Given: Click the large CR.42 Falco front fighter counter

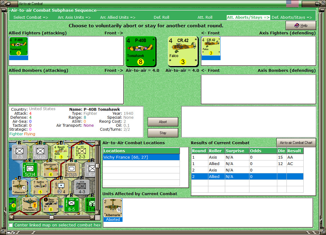Looking at the screenshot, I should (183, 52).
